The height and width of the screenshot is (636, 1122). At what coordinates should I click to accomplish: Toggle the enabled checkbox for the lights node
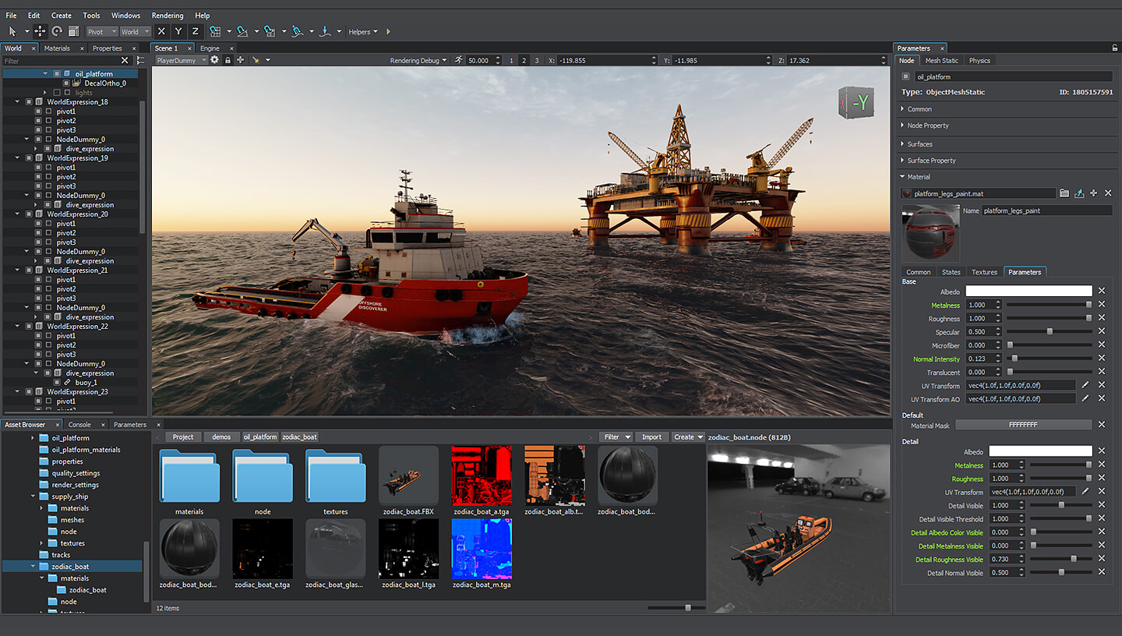(57, 93)
